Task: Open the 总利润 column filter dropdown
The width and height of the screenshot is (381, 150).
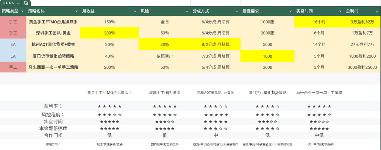Action: point(377,11)
